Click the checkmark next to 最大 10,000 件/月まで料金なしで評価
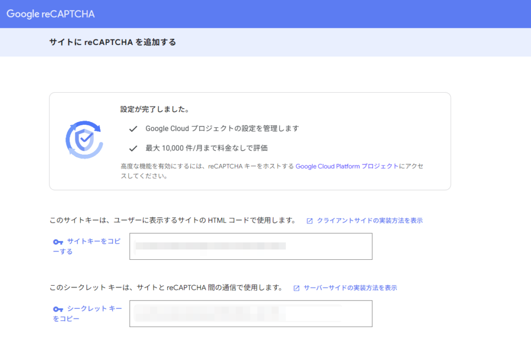Viewport: 531px width, 356px height. tap(133, 149)
